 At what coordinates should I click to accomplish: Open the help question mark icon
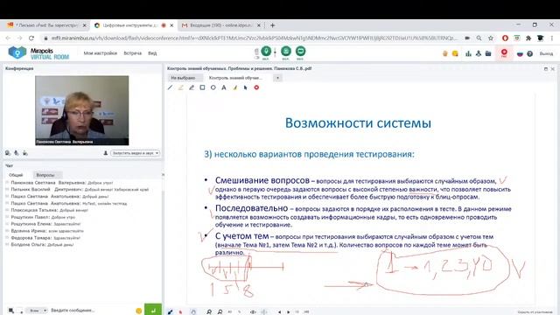[530, 53]
